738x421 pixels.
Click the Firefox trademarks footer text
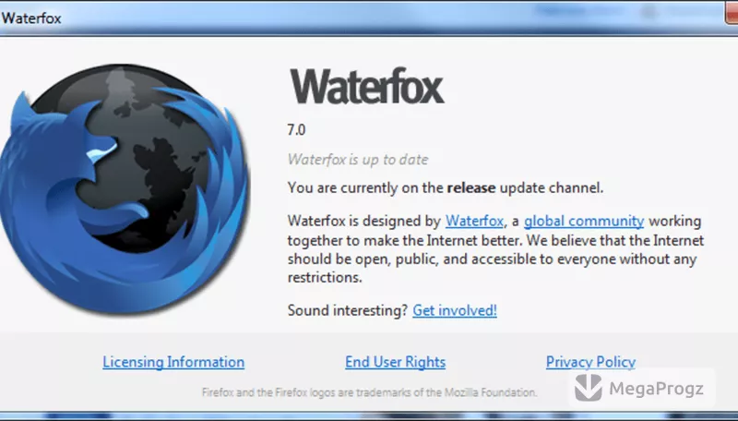(x=370, y=392)
